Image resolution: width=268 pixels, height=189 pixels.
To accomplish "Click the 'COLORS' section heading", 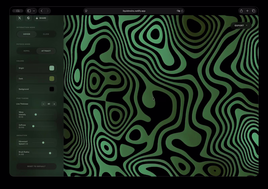I will click(x=20, y=61).
